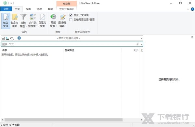Open the 排除筛选 funnel filter
This screenshot has height=127, width=195.
pos(23,21)
